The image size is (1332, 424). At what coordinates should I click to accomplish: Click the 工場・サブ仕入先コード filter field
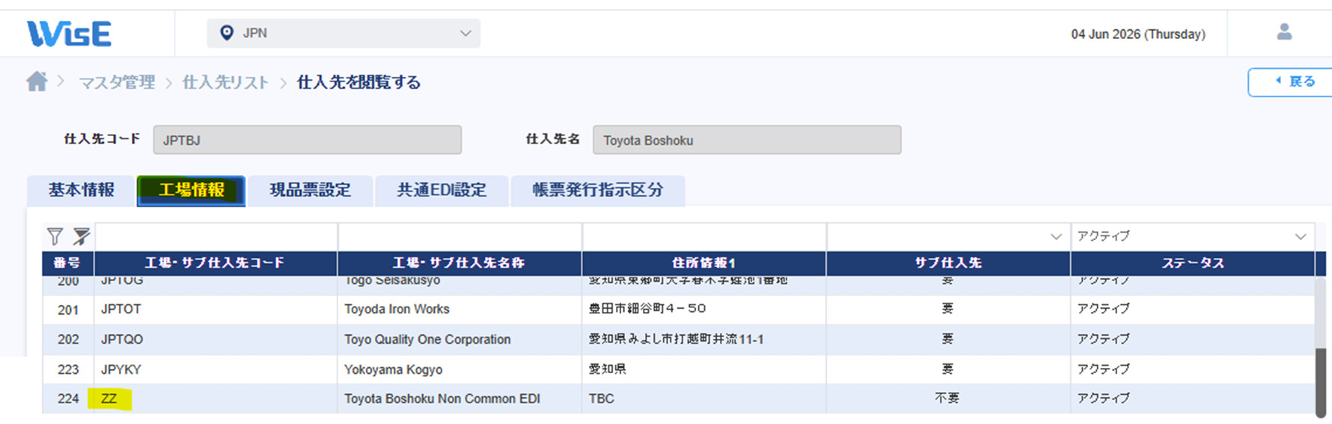216,236
